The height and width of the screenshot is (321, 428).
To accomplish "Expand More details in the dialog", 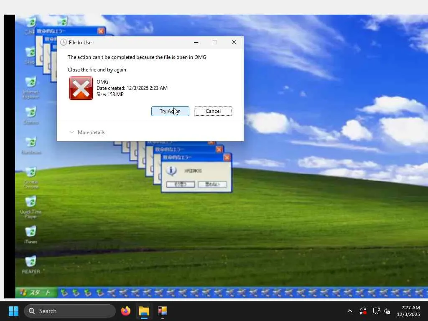I will (87, 132).
